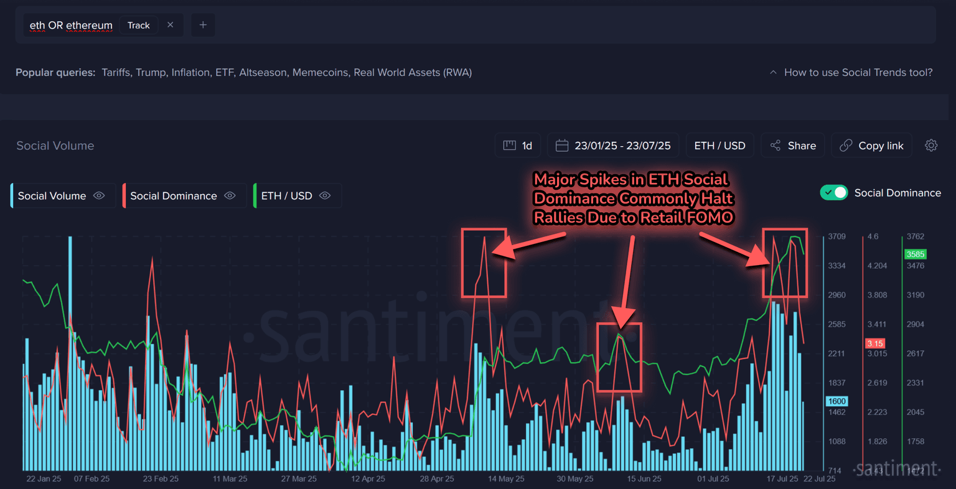956x489 pixels.
Task: Hide ETH / USD price line eye
Action: (x=325, y=195)
